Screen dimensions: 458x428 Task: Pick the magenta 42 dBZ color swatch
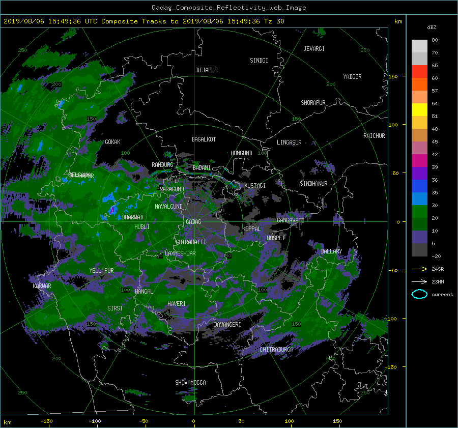[x=419, y=160]
